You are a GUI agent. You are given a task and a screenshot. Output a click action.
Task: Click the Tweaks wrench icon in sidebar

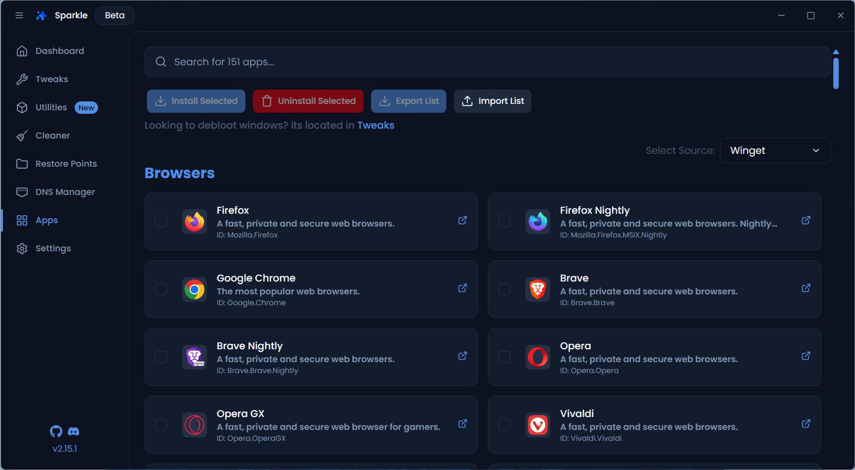click(x=22, y=79)
